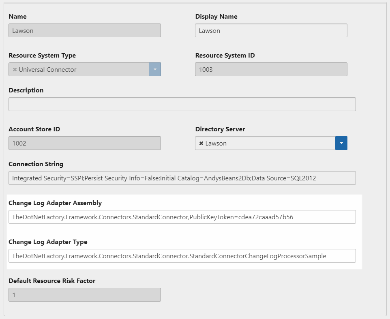The image size is (390, 319).
Task: Focus the Display Name text field
Action: [271, 30]
